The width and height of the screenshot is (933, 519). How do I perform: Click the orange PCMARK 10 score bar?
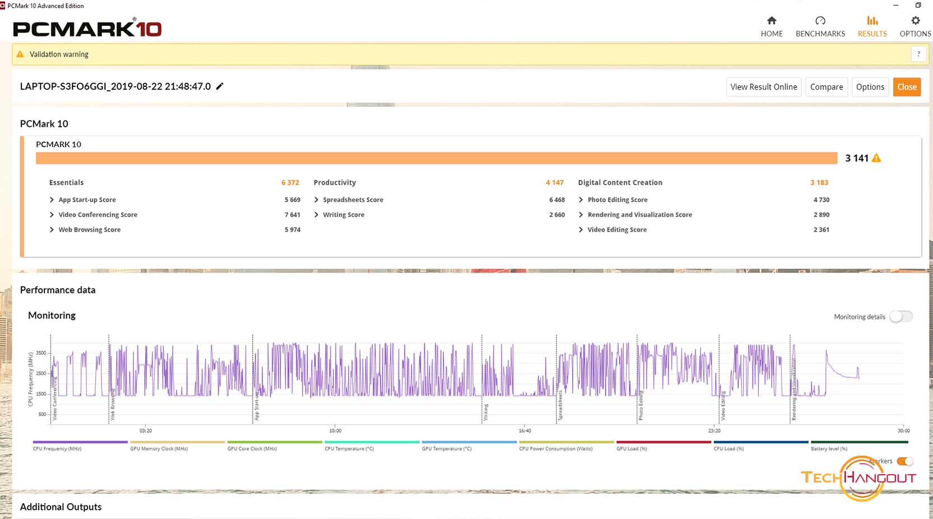point(437,158)
